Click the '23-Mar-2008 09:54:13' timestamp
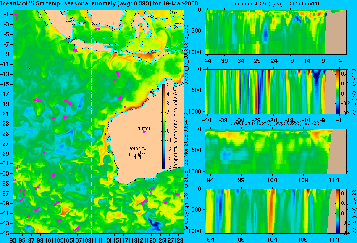This screenshot has width=357, height=243. pyautogui.click(x=186, y=139)
